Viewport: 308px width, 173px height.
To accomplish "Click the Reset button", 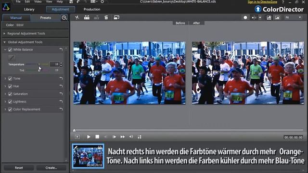I will coord(19,168).
